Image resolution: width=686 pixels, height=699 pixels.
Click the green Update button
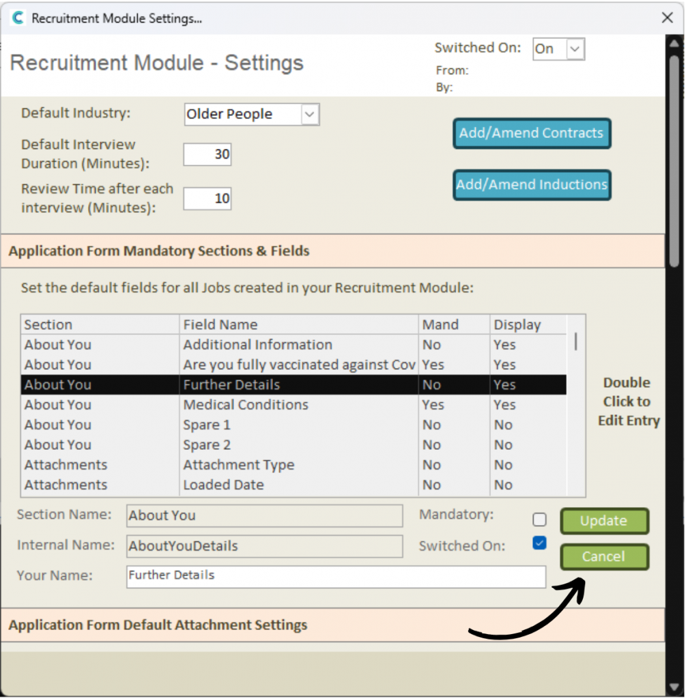604,521
